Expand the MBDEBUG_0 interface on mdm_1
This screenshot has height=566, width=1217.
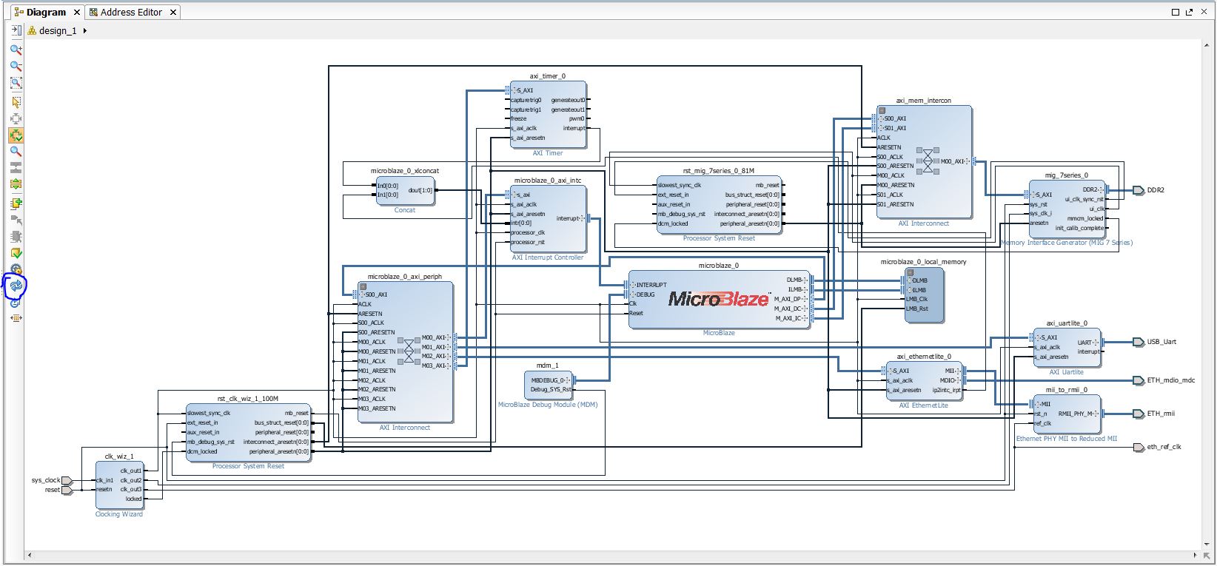[569, 380]
